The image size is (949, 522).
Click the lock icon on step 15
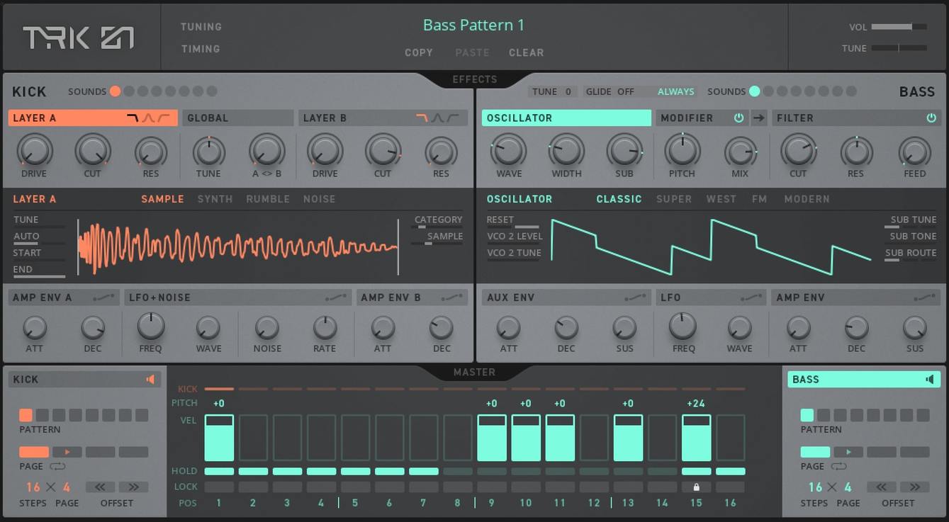point(696,487)
